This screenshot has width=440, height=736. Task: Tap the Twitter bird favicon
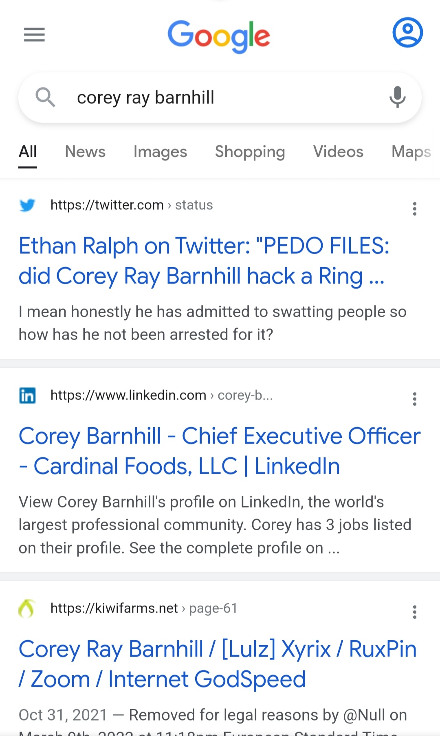[27, 205]
